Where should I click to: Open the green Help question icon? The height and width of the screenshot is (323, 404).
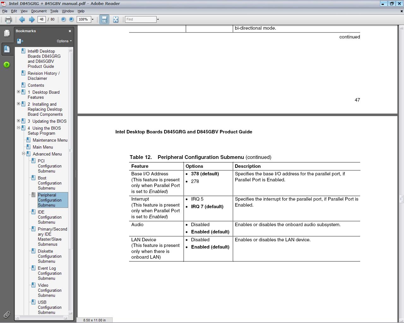pos(7,65)
